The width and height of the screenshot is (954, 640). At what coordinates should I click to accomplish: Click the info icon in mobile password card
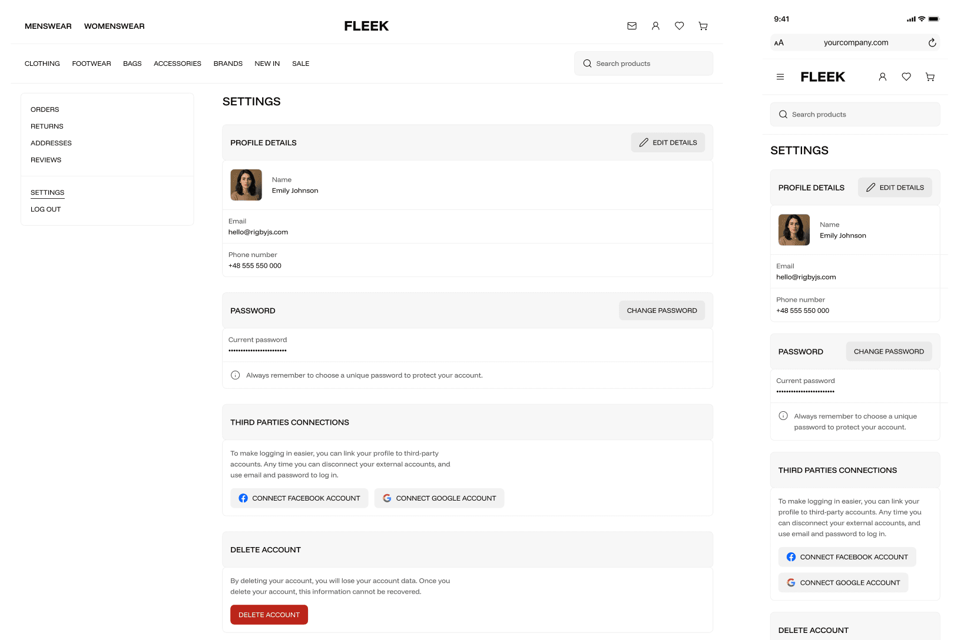tap(783, 416)
